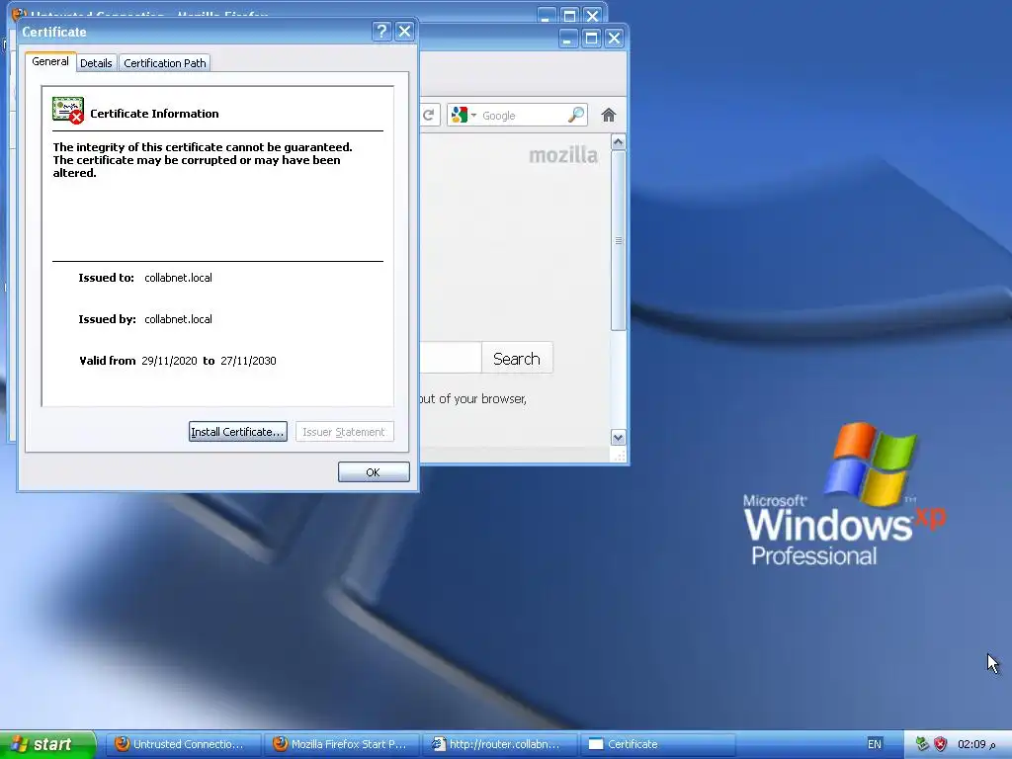The height and width of the screenshot is (759, 1012).
Task: Click Issued by value collabnet.local
Action: point(178,319)
